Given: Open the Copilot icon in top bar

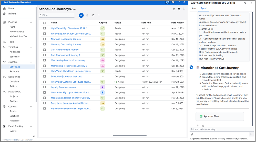Looking at the screenshot, I should (x=167, y=2).
